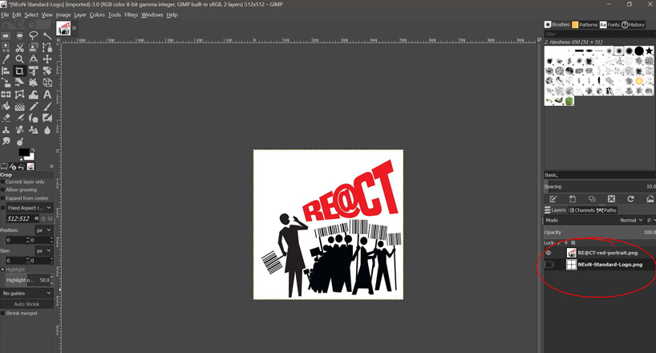
Task: Click the Delete brush icon
Action: (x=611, y=198)
